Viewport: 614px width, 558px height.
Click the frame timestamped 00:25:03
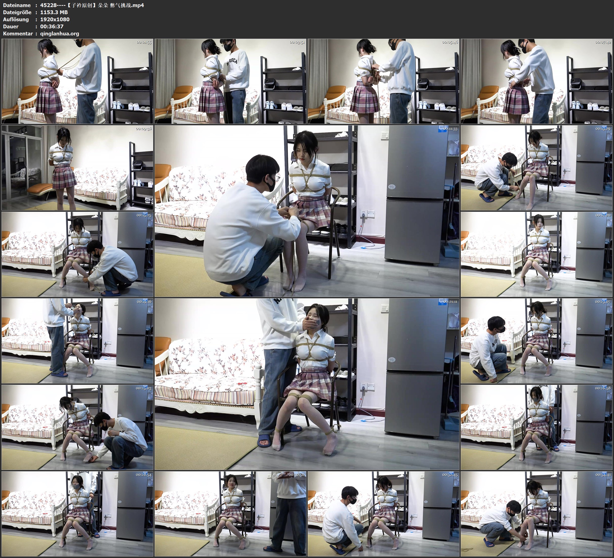click(x=77, y=427)
